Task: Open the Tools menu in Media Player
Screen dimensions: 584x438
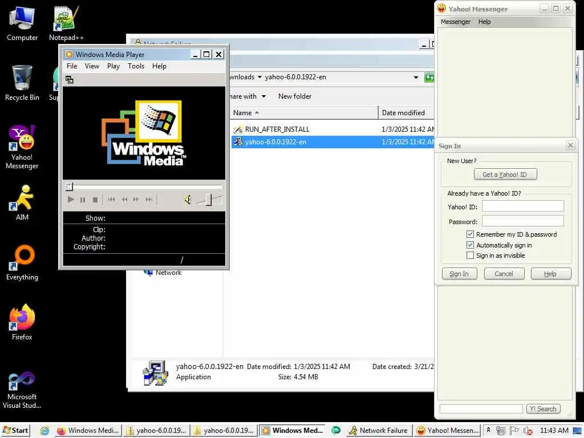Action: click(136, 66)
